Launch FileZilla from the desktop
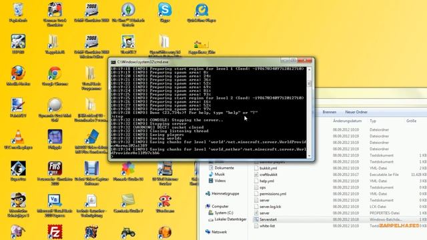 point(55,231)
